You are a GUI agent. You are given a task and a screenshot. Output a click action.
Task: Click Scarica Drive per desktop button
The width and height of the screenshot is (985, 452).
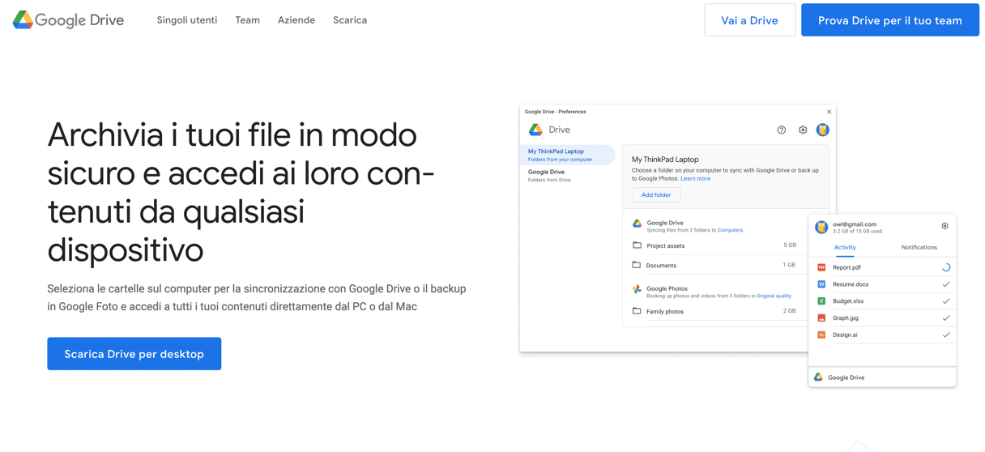[134, 354]
